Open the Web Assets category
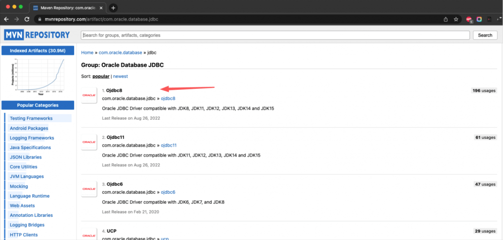The height and width of the screenshot is (240, 503). pyautogui.click(x=22, y=205)
